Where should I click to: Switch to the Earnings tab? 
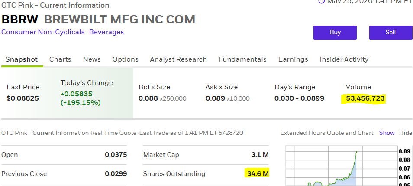(x=293, y=59)
